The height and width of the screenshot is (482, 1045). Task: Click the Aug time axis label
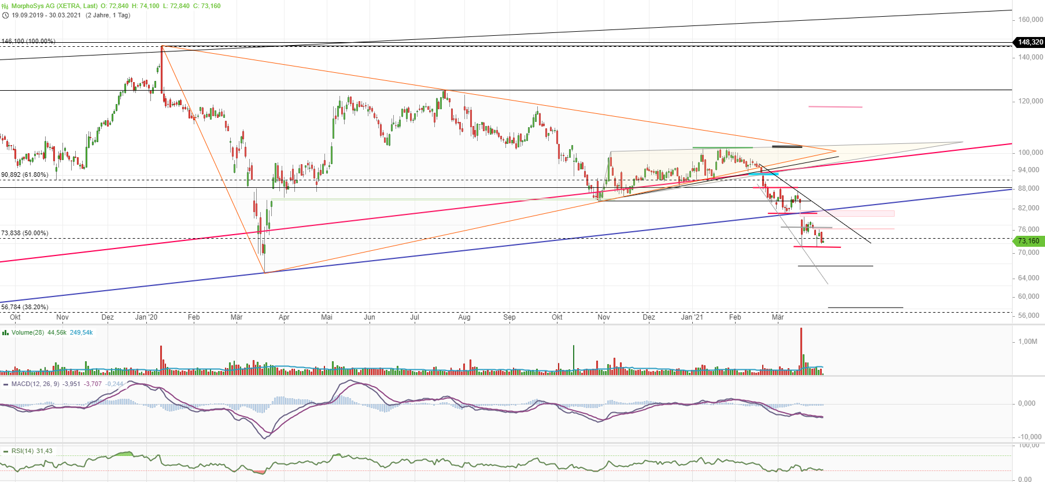tap(464, 317)
